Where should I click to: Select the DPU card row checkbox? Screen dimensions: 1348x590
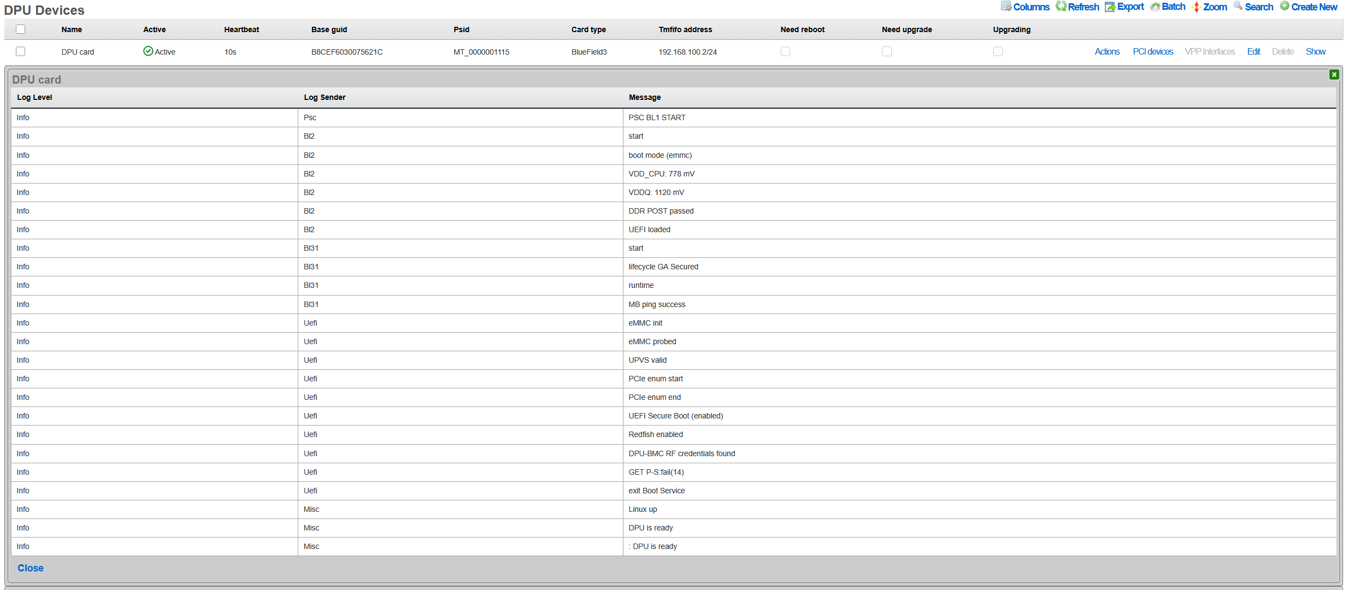21,51
